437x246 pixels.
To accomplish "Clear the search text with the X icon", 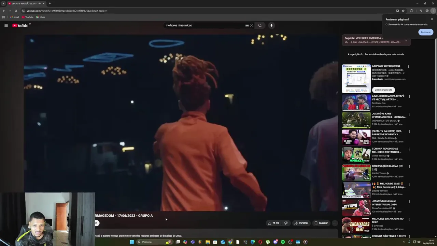I will tap(252, 25).
